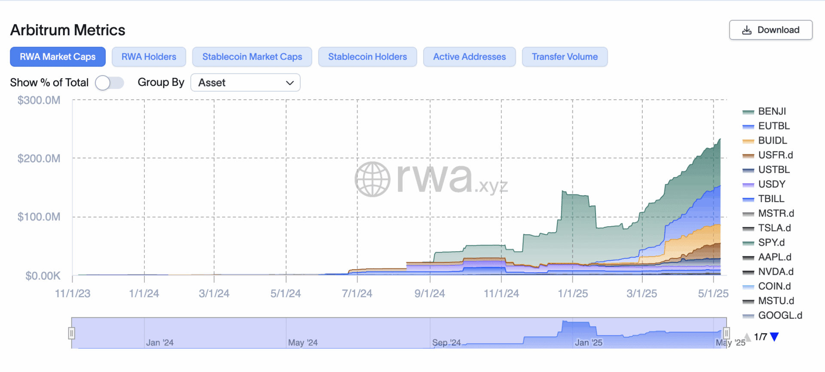Click the Group By dropdown chevron
Image resolution: width=825 pixels, height=372 pixels.
coord(290,83)
